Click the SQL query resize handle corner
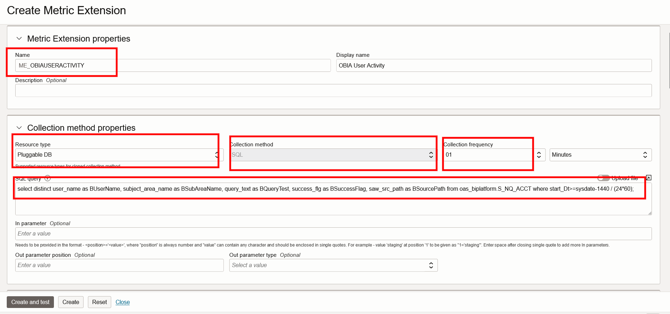 pyautogui.click(x=649, y=213)
